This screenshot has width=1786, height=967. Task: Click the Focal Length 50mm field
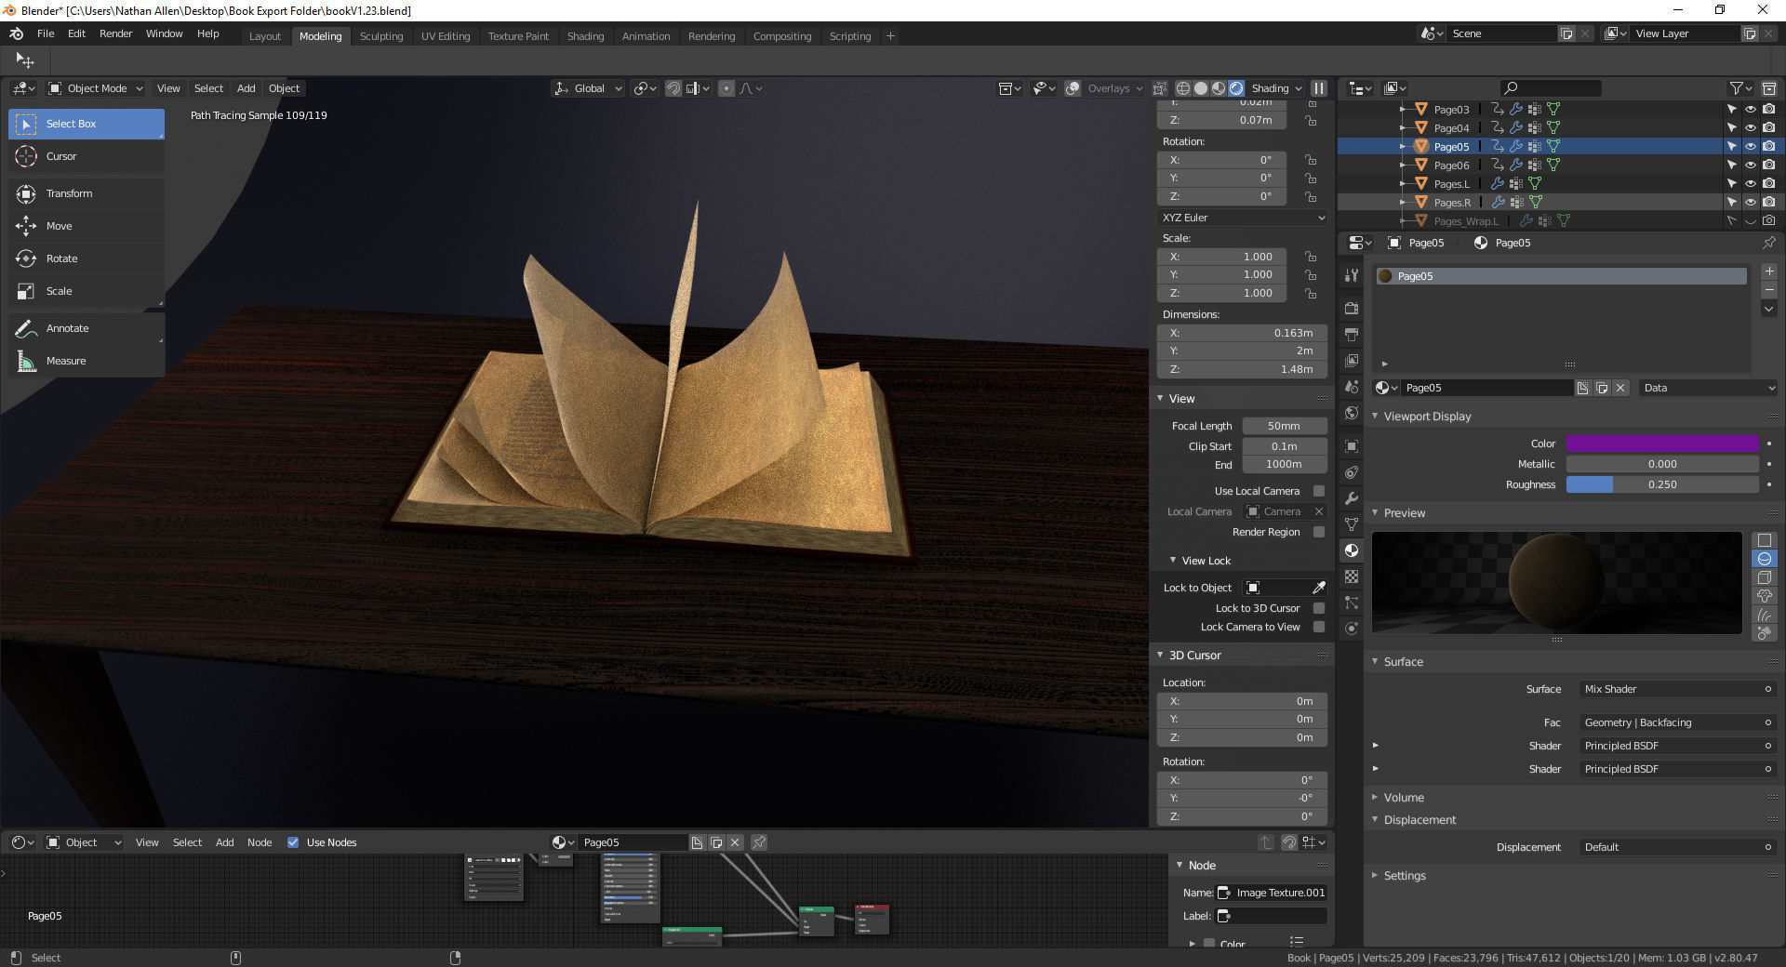pyautogui.click(x=1284, y=426)
